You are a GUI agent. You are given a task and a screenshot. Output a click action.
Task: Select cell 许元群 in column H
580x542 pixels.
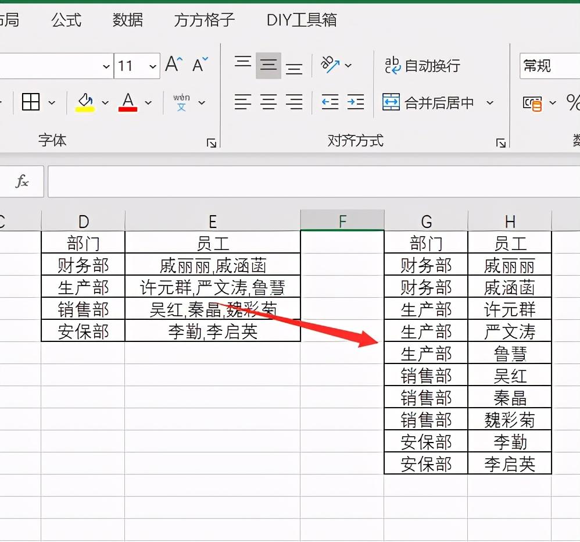click(510, 309)
